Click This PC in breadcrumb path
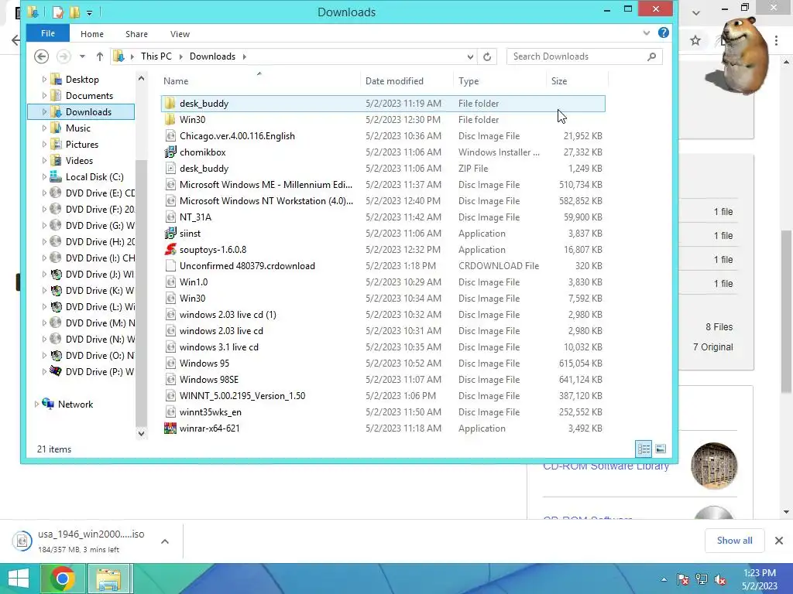This screenshot has width=793, height=594. click(156, 56)
